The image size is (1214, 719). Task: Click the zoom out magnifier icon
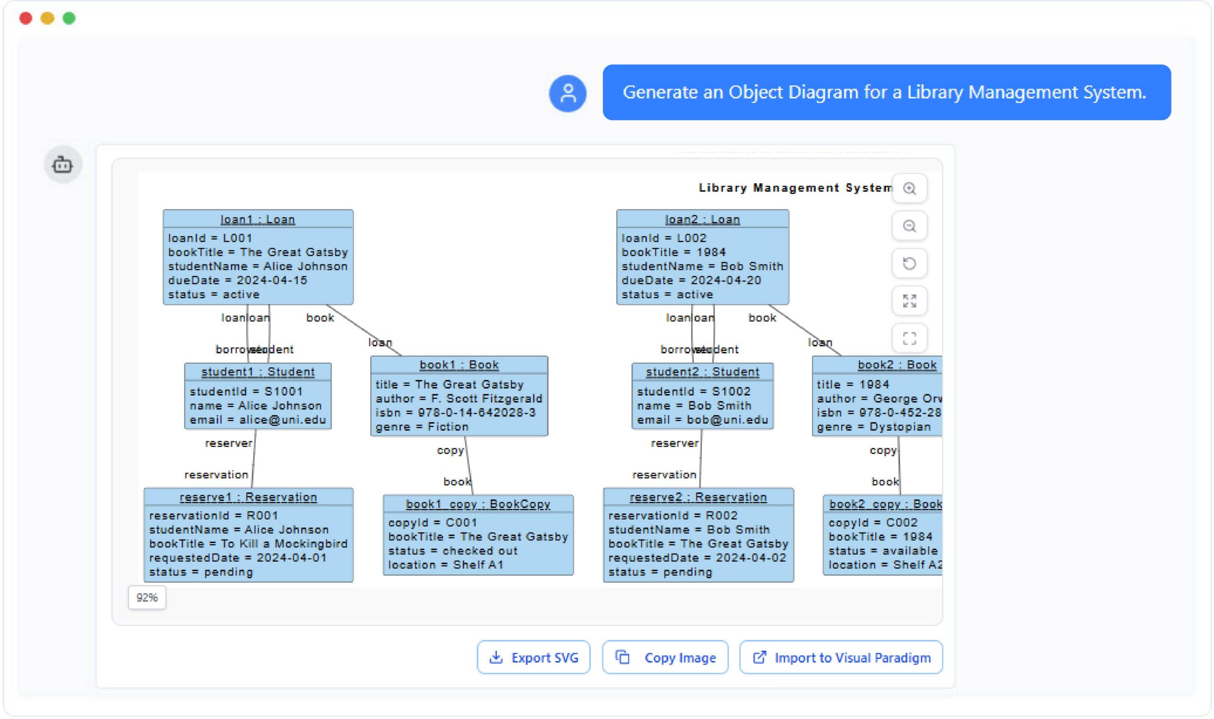(x=909, y=226)
